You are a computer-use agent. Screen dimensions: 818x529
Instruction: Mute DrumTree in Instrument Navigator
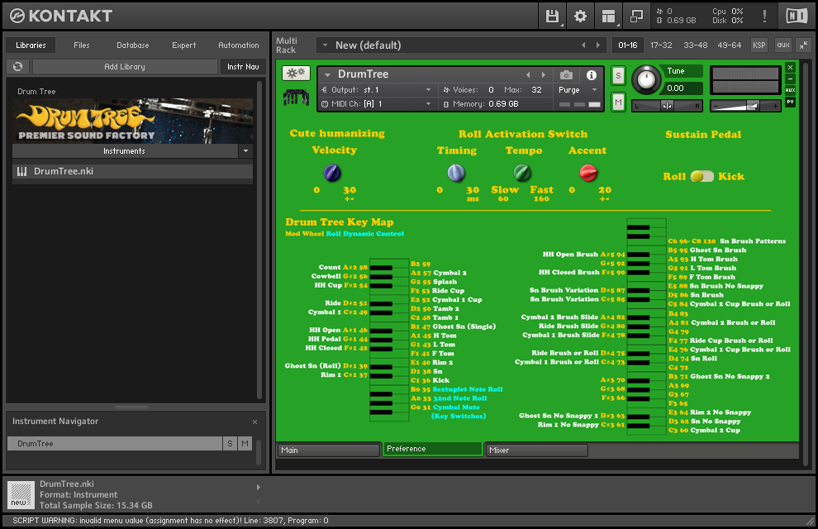245,443
